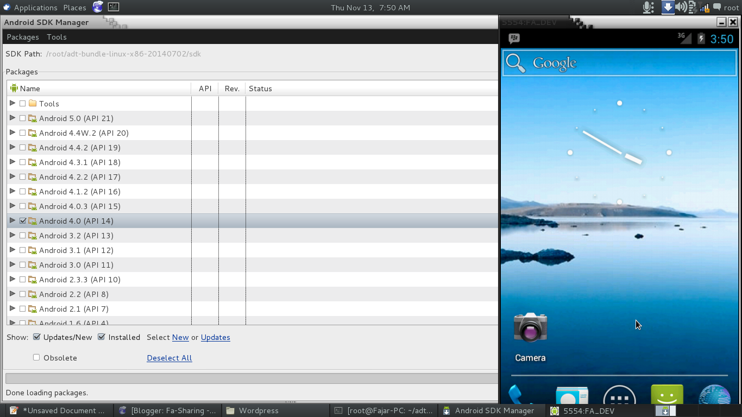Tap the emulator battery status icon

point(701,39)
